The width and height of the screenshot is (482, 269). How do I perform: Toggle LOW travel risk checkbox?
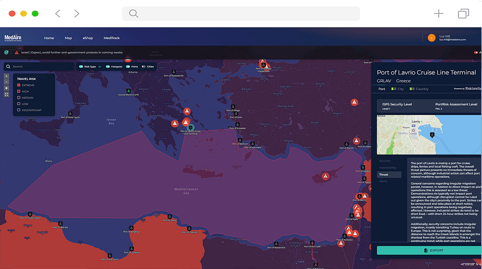pyautogui.click(x=19, y=104)
